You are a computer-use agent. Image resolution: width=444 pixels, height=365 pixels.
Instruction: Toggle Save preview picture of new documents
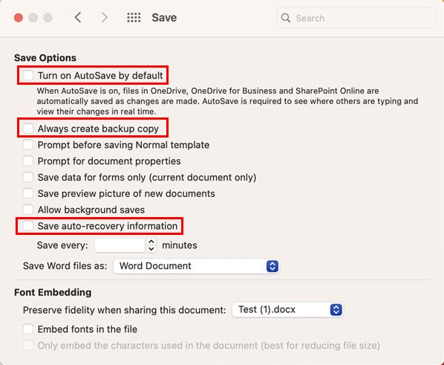coord(28,193)
